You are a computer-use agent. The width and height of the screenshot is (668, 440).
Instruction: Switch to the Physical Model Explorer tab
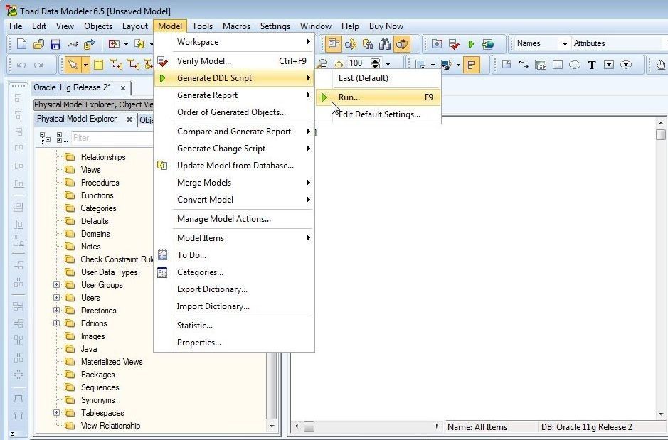coord(77,119)
